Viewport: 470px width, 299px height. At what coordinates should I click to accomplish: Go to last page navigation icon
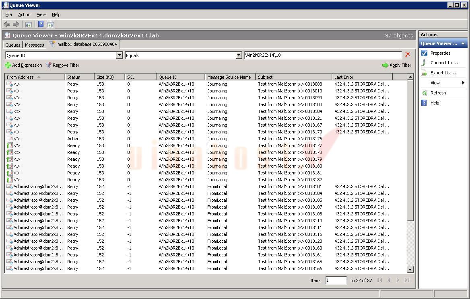(407, 280)
